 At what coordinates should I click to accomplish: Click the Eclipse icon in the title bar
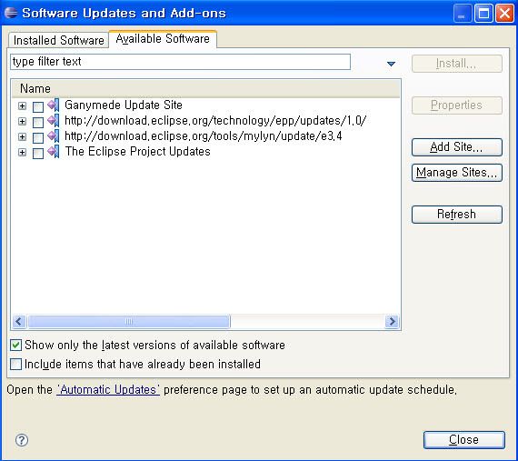[x=11, y=13]
